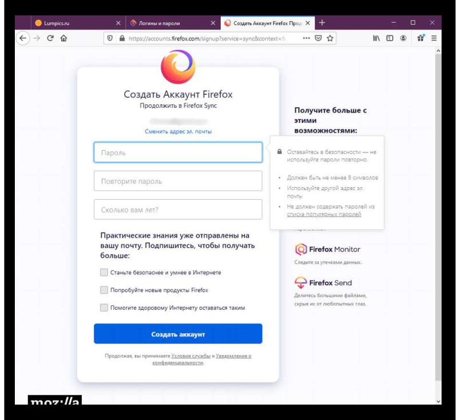Open the What's New gift icon

421,38
